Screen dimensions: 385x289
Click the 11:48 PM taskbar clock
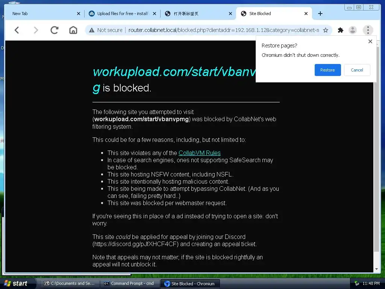(x=371, y=284)
